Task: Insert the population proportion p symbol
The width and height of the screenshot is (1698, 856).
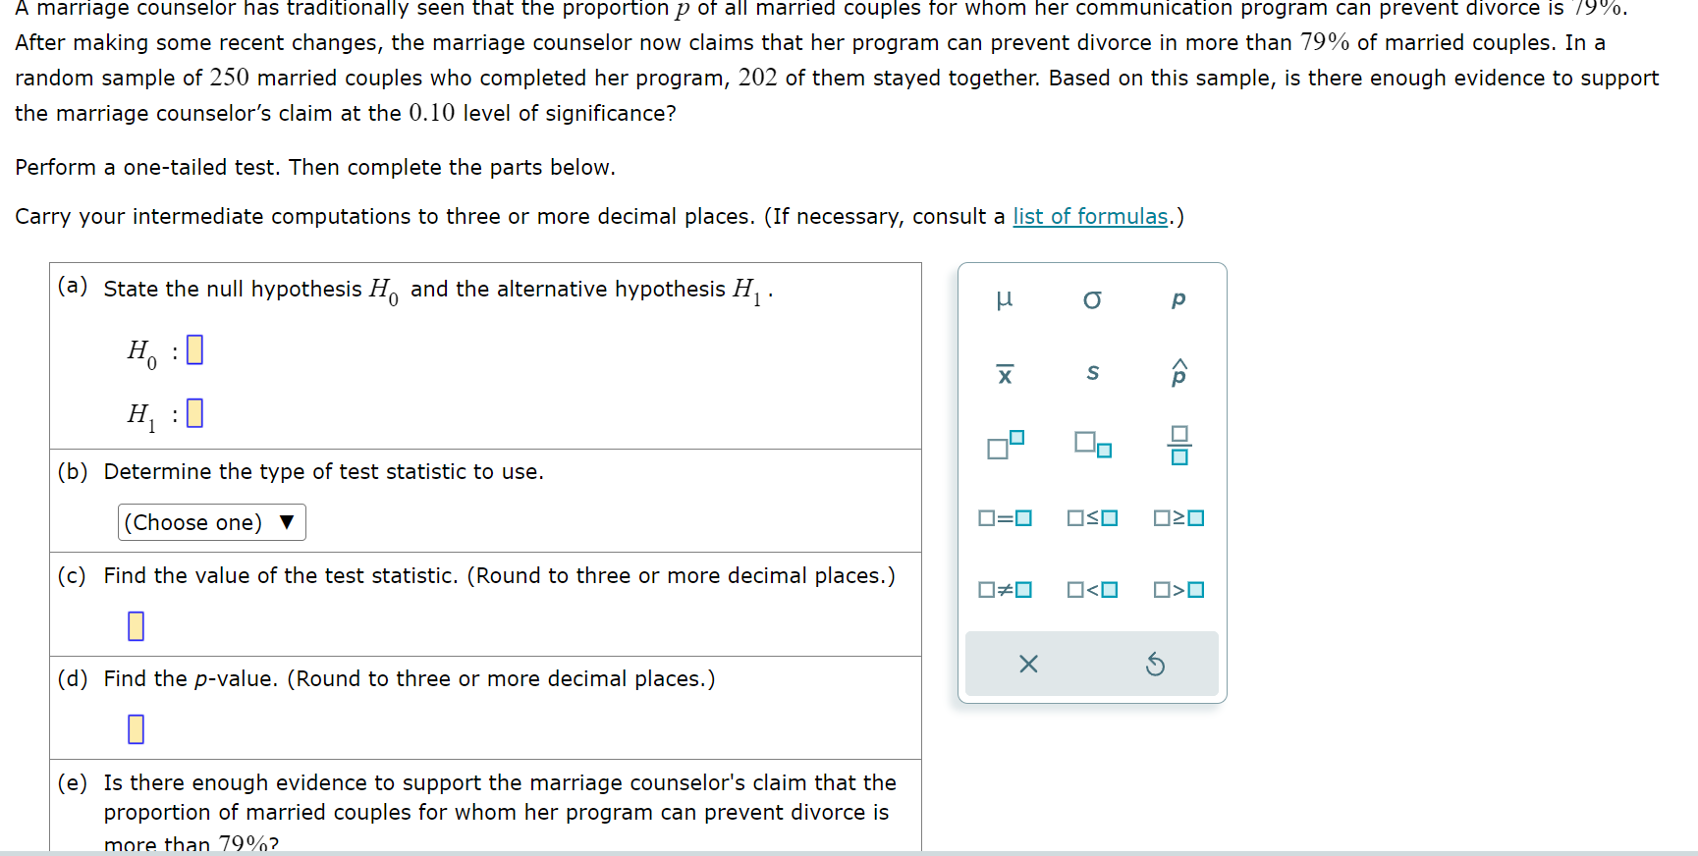Action: coord(1178,299)
